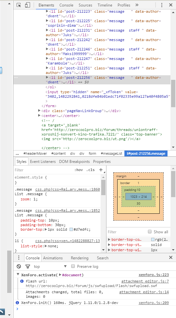Open the Event Listeners tab
The image size is (176, 318).
[x=43, y=162]
